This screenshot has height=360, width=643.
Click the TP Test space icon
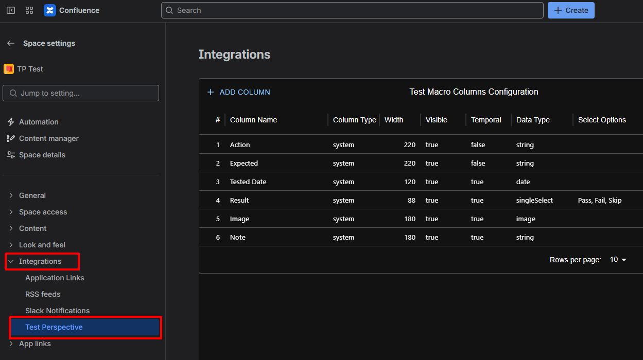[9, 69]
